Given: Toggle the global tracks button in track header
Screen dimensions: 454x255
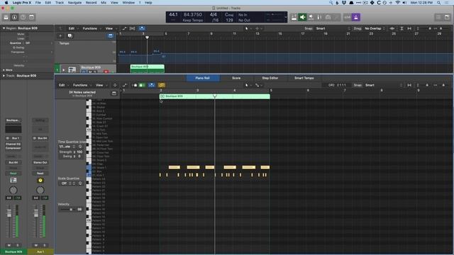Looking at the screenshot, I should click(111, 36).
